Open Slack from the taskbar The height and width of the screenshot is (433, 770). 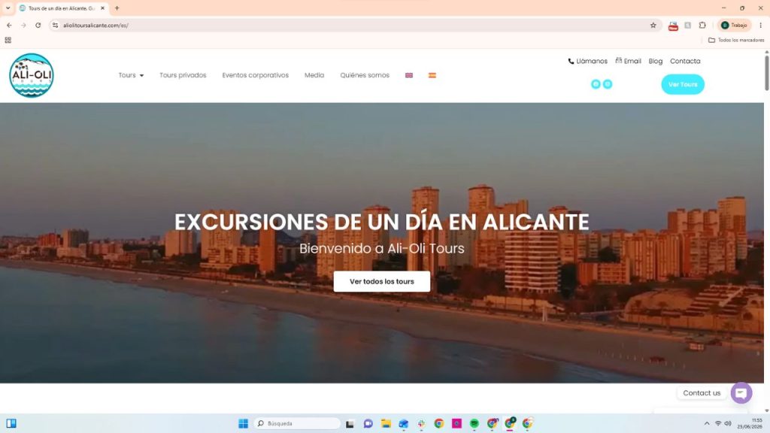[421, 424]
